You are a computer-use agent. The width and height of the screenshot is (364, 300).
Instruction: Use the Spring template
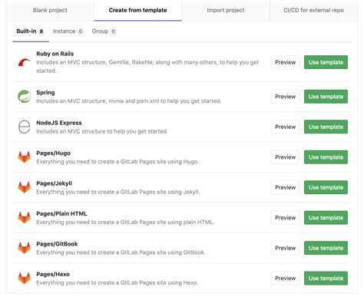pyautogui.click(x=326, y=97)
